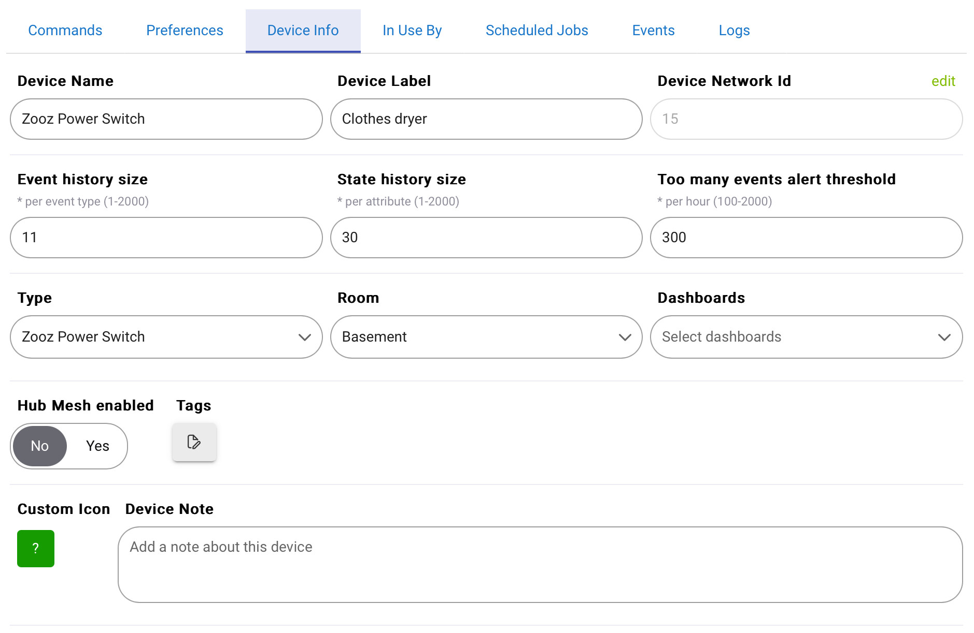The height and width of the screenshot is (633, 974).
Task: Click the Type dropdown chevron arrow
Action: [305, 337]
